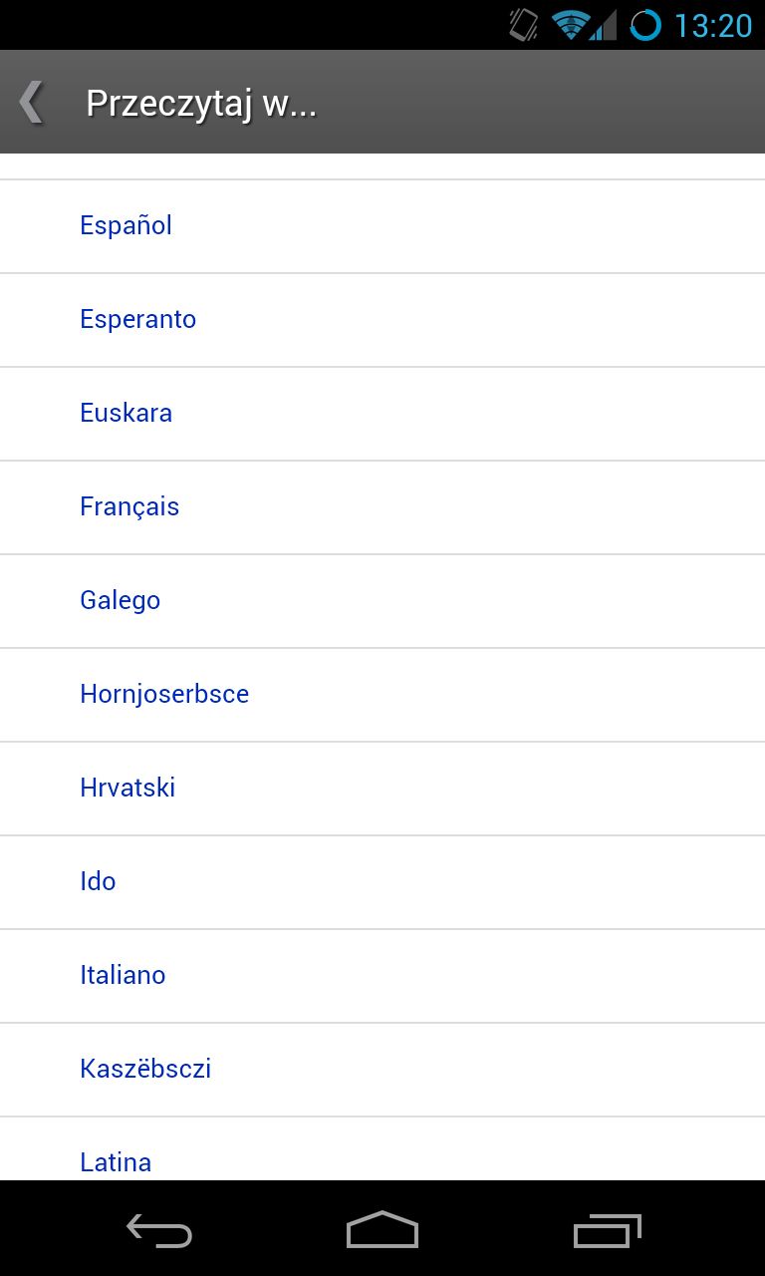The width and height of the screenshot is (765, 1276).
Task: Choose Euskara from the list
Action: (x=382, y=414)
